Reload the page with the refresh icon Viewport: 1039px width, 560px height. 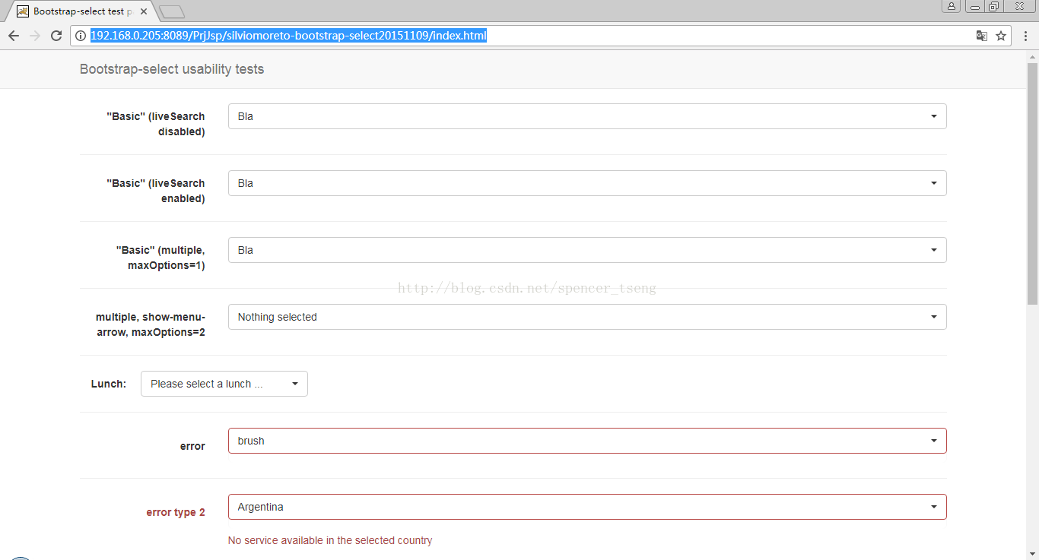[x=56, y=36]
